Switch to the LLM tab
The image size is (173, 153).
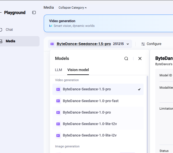click(58, 70)
